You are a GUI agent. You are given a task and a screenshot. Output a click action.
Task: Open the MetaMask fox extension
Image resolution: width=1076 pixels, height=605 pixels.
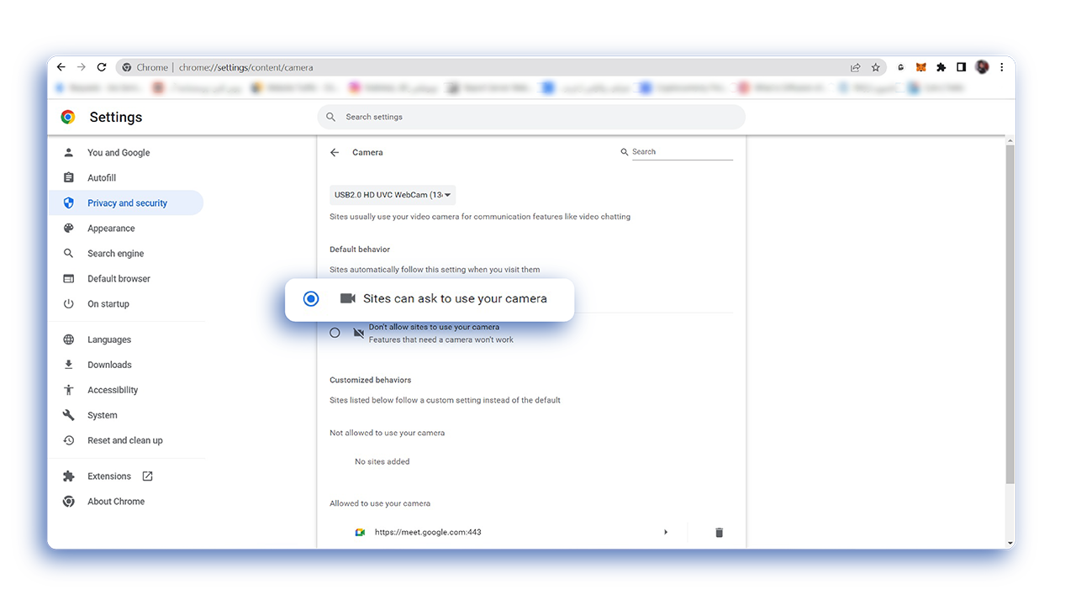(920, 67)
